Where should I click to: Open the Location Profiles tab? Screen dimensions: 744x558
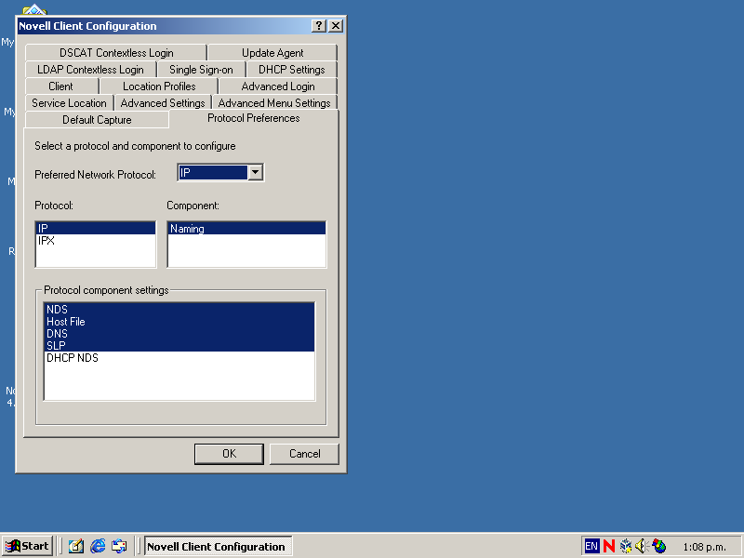(159, 86)
